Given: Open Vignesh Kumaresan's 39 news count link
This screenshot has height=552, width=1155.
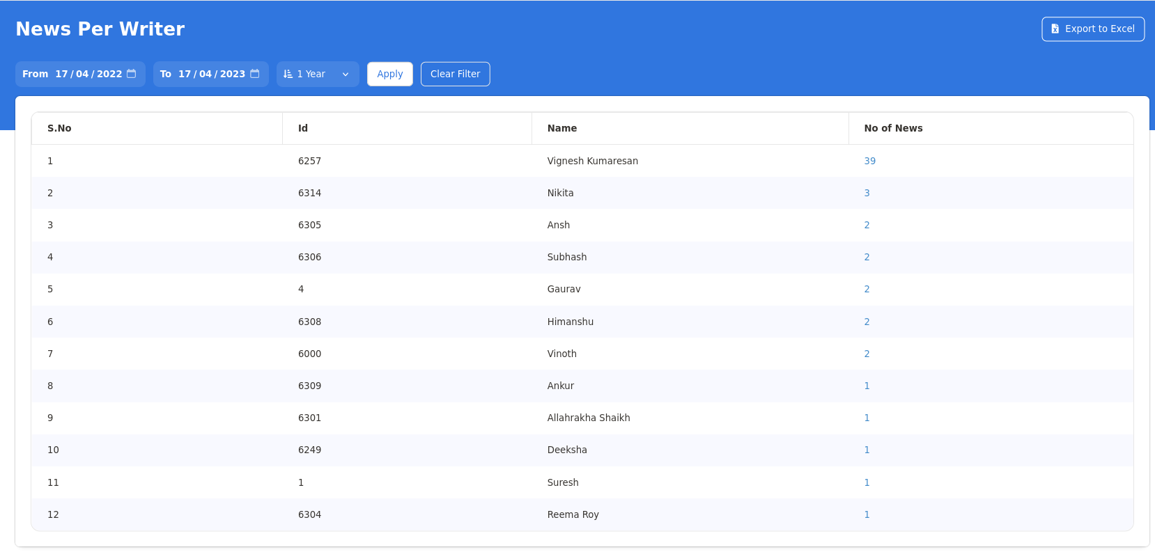Looking at the screenshot, I should pos(869,161).
